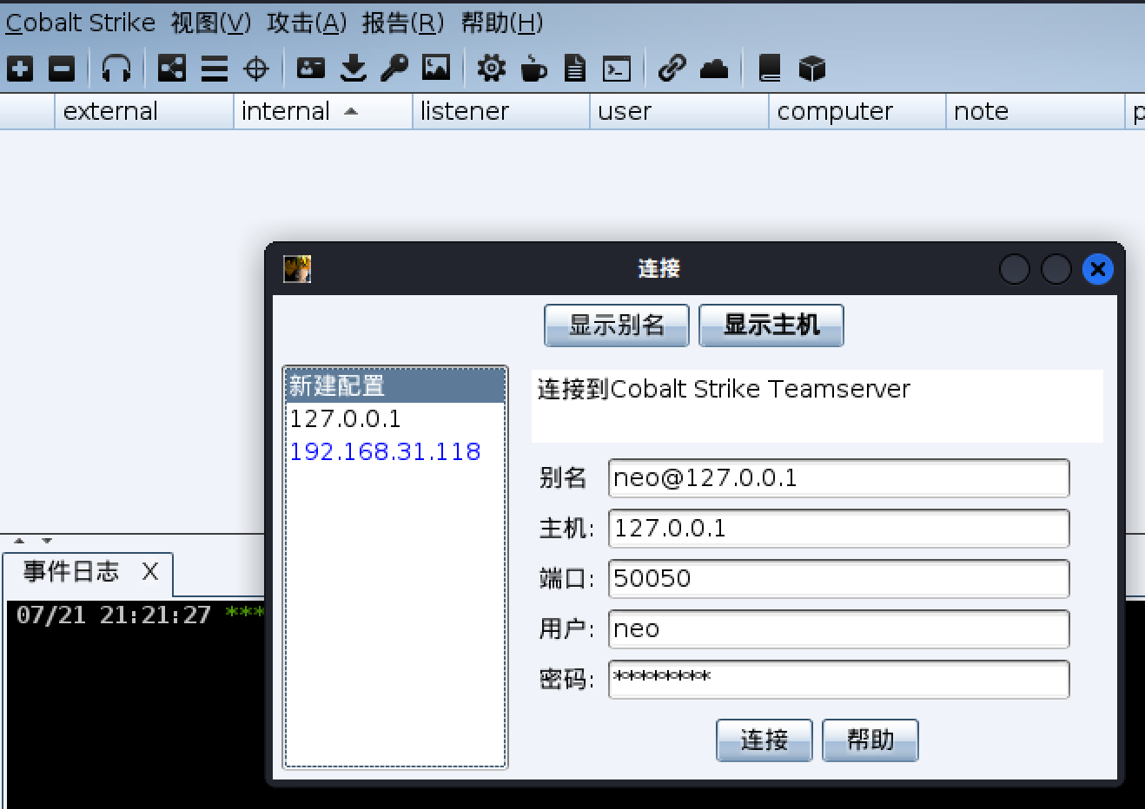Viewport: 1145px width, 809px height.
Task: Click the disconnect minus icon
Action: tap(62, 69)
